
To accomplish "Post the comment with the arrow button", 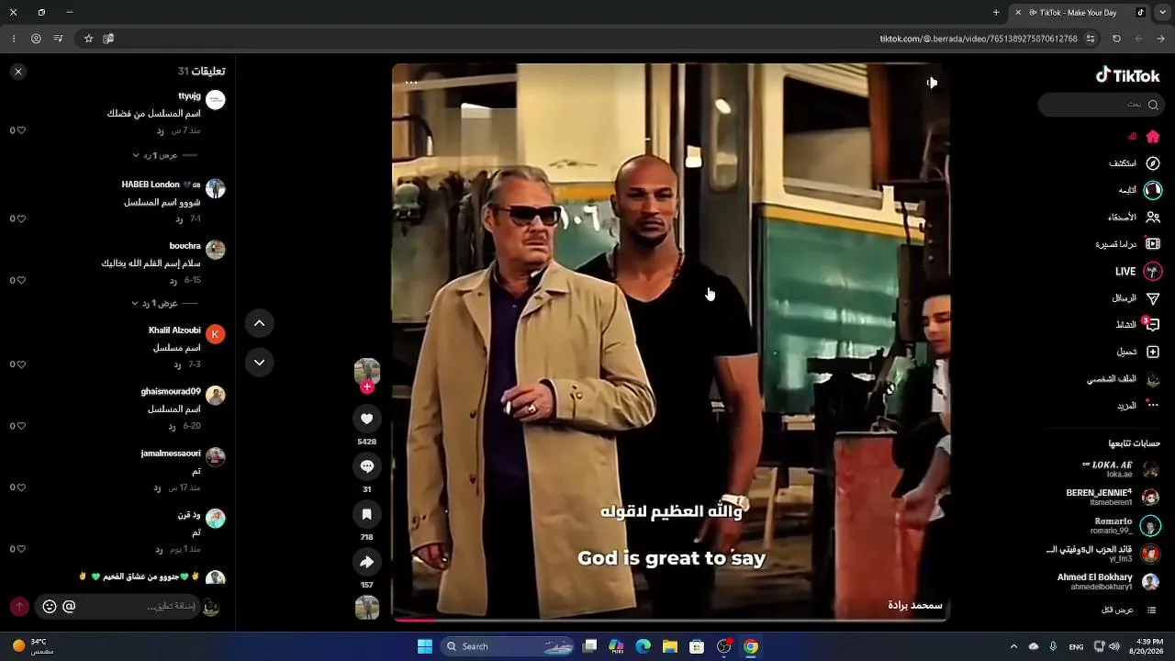I will tap(19, 607).
